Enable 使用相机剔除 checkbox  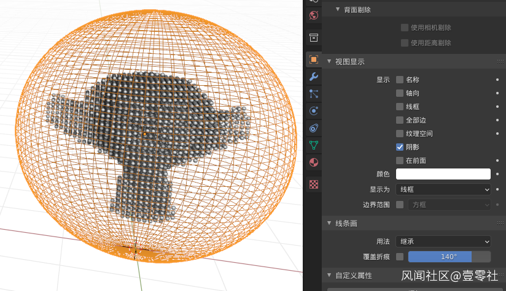click(404, 28)
